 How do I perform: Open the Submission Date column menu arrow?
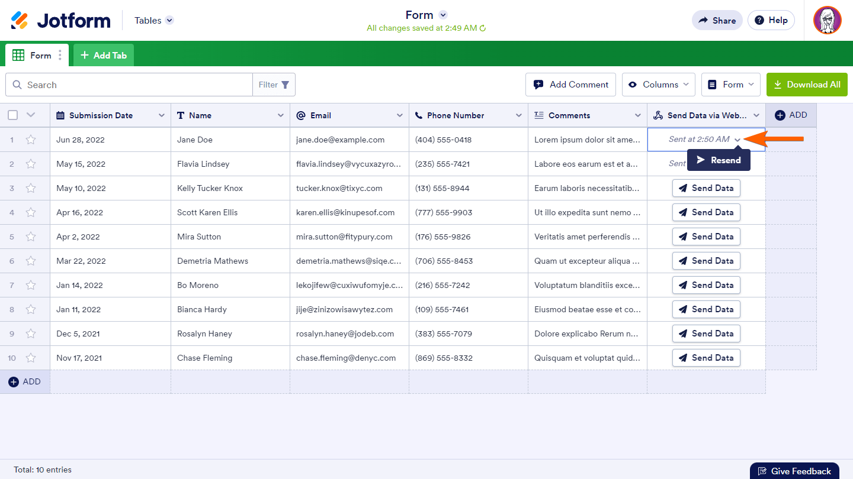[162, 115]
